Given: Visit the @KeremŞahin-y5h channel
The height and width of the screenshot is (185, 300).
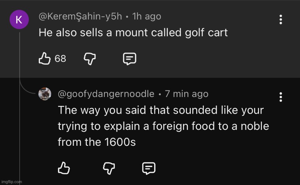Looking at the screenshot, I should click(x=80, y=16).
